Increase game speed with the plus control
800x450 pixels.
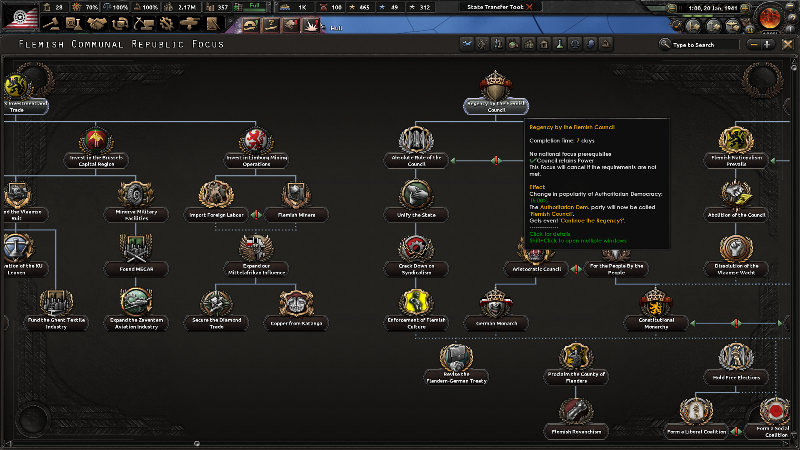745,7
